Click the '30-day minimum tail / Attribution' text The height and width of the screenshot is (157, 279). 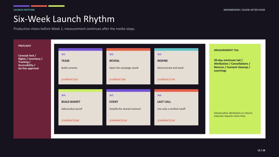pos(232,65)
